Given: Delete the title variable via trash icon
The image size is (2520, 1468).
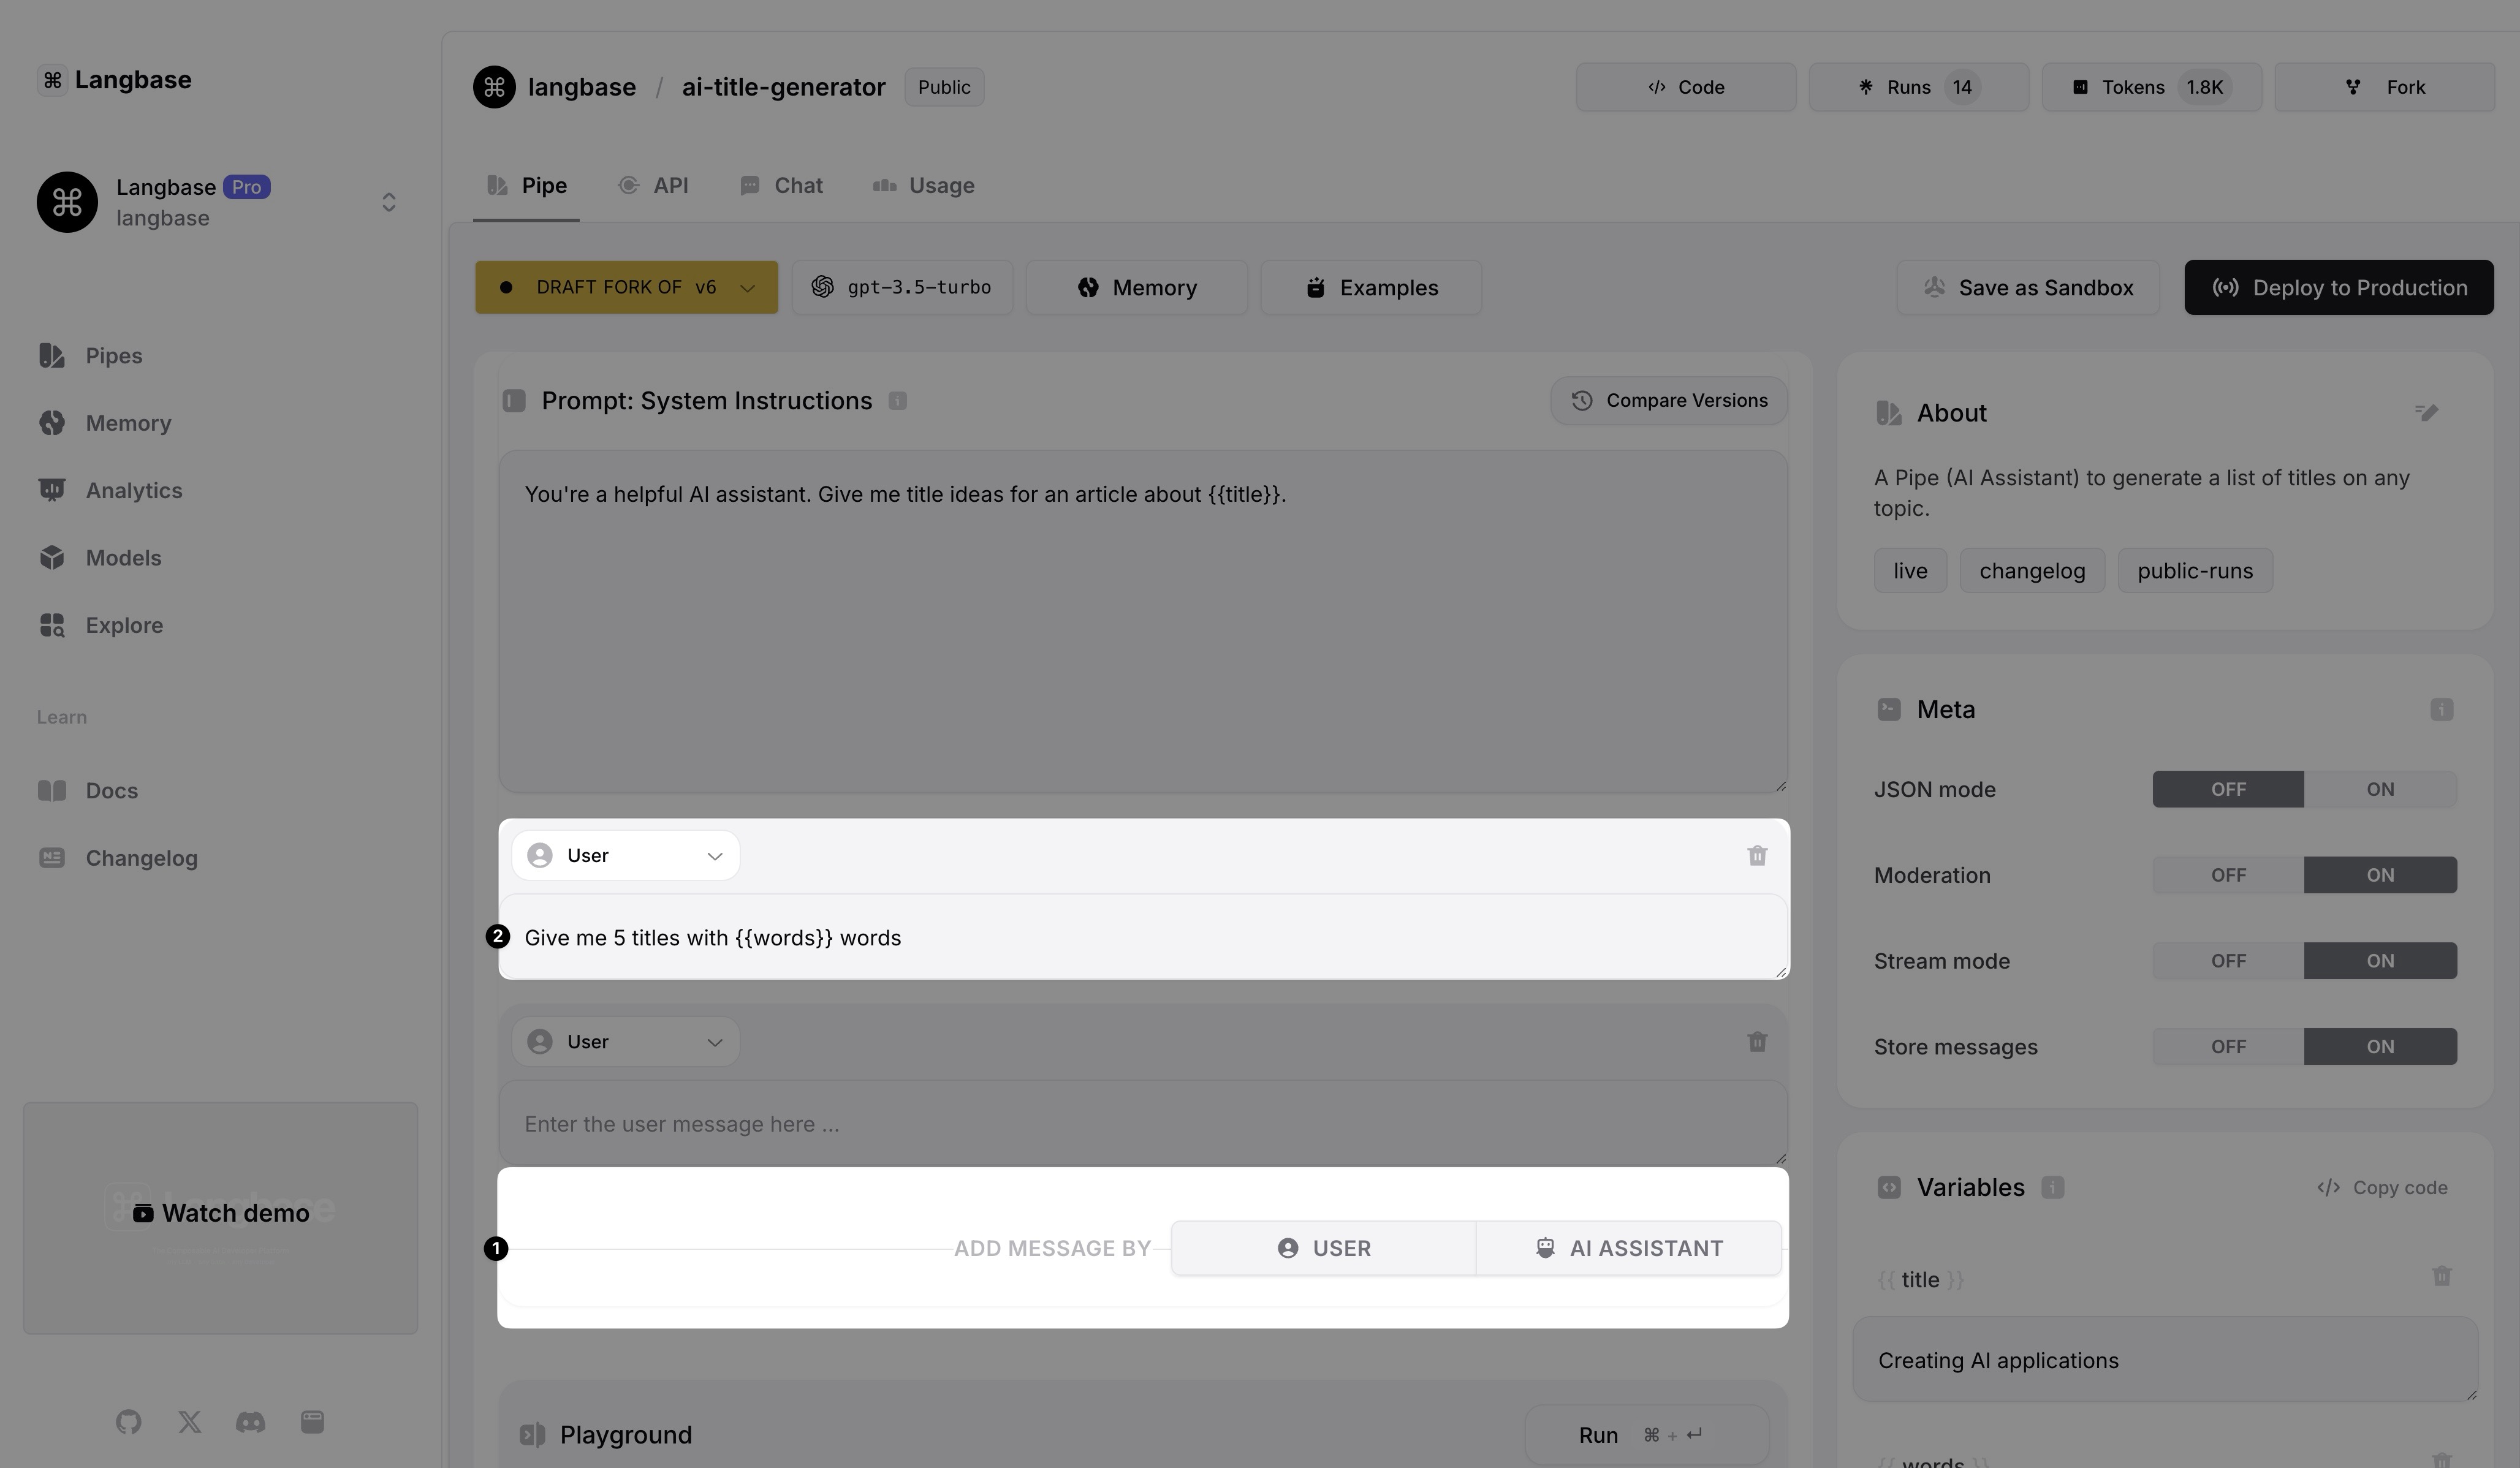Looking at the screenshot, I should pos(2441,1277).
